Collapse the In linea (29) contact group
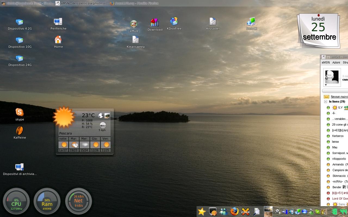348x217 pixels. coord(325,102)
